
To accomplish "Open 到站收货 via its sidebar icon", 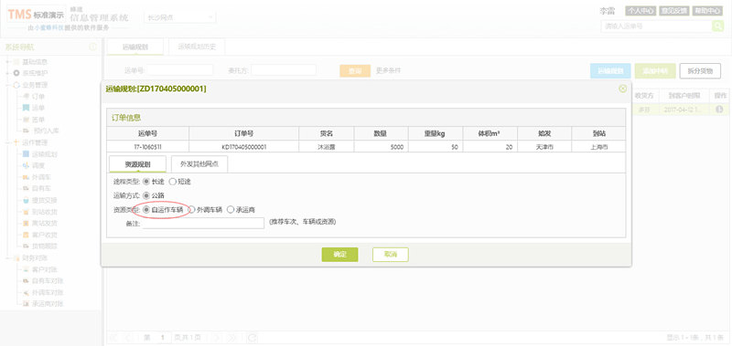I will [27, 212].
